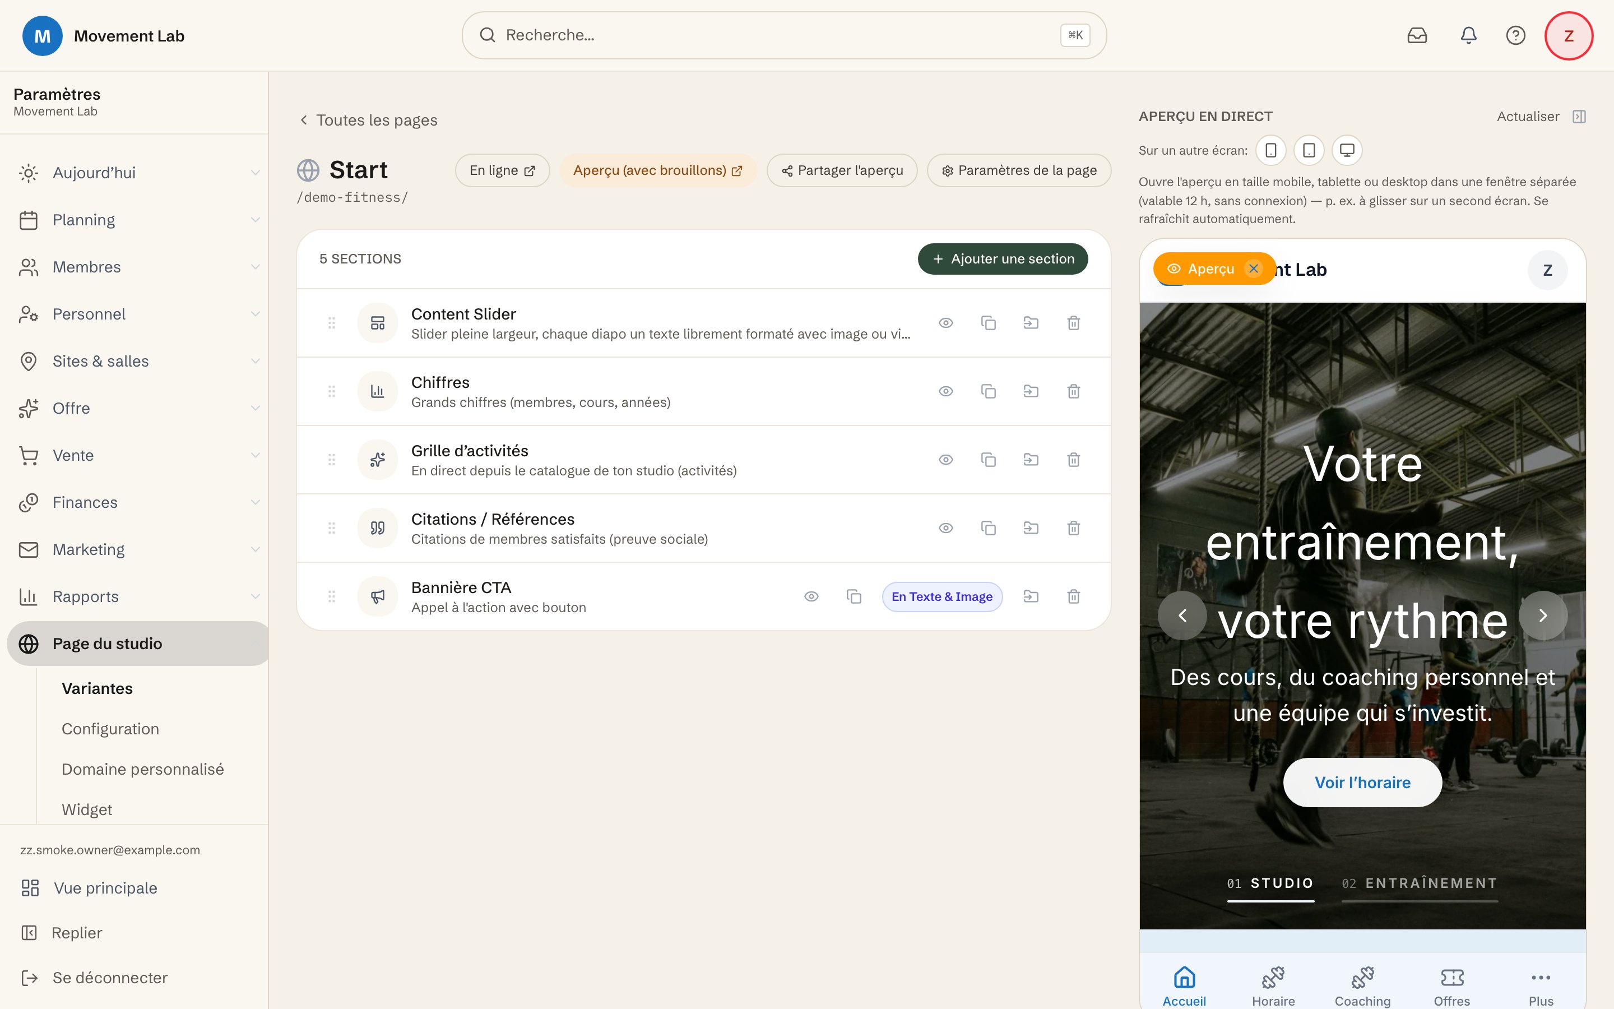Move the Grille d'activités section to another page
The width and height of the screenshot is (1614, 1009).
1031,460
